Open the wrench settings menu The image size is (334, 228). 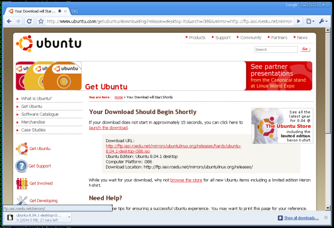point(323,21)
